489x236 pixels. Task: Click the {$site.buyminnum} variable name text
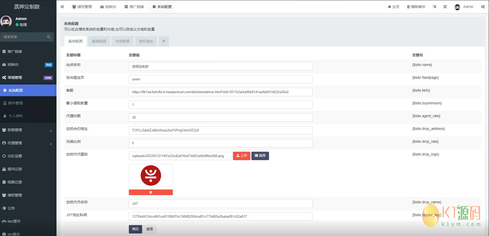(x=427, y=103)
